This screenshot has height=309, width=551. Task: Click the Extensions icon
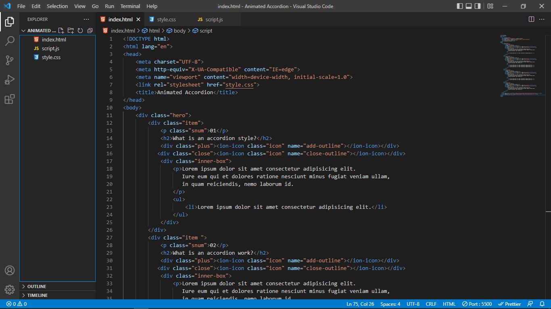tap(10, 99)
